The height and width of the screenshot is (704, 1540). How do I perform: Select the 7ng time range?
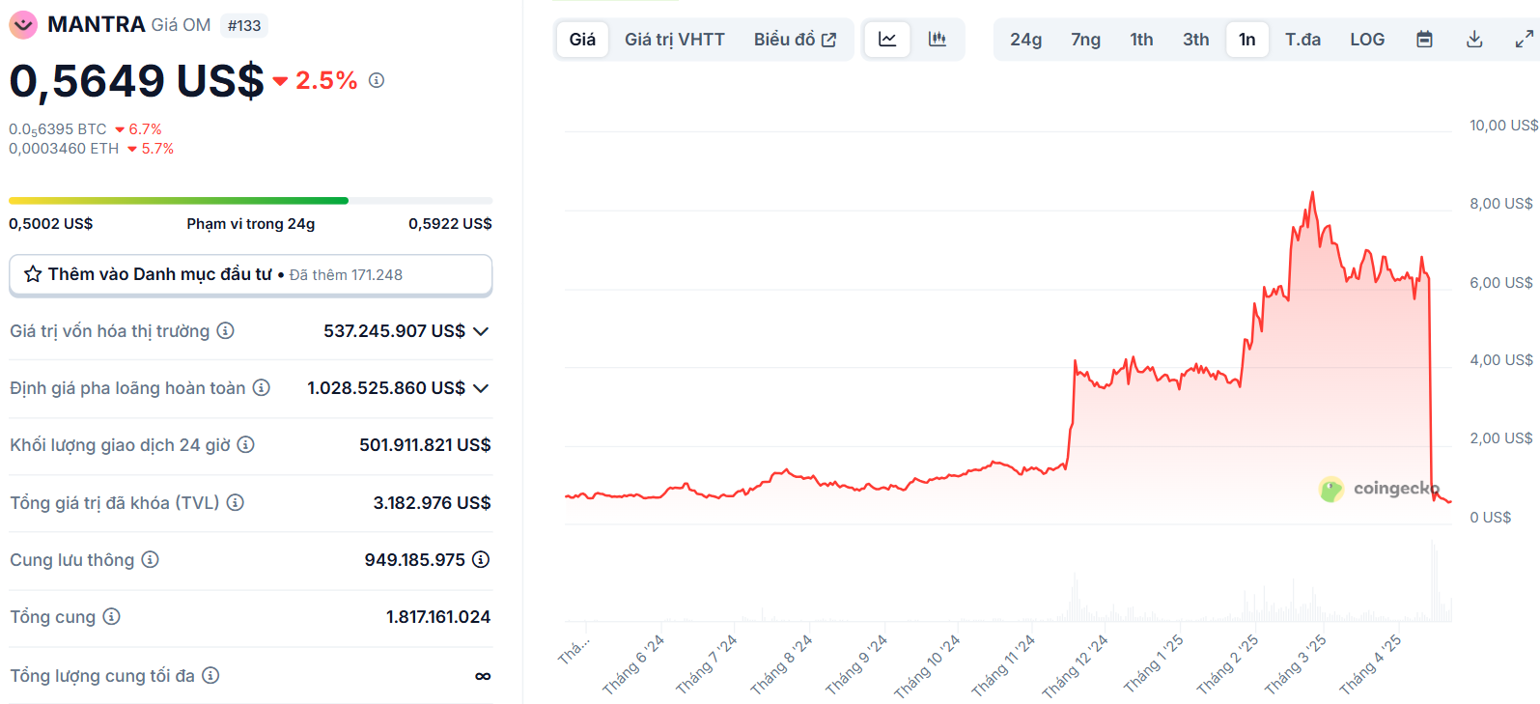click(1085, 40)
